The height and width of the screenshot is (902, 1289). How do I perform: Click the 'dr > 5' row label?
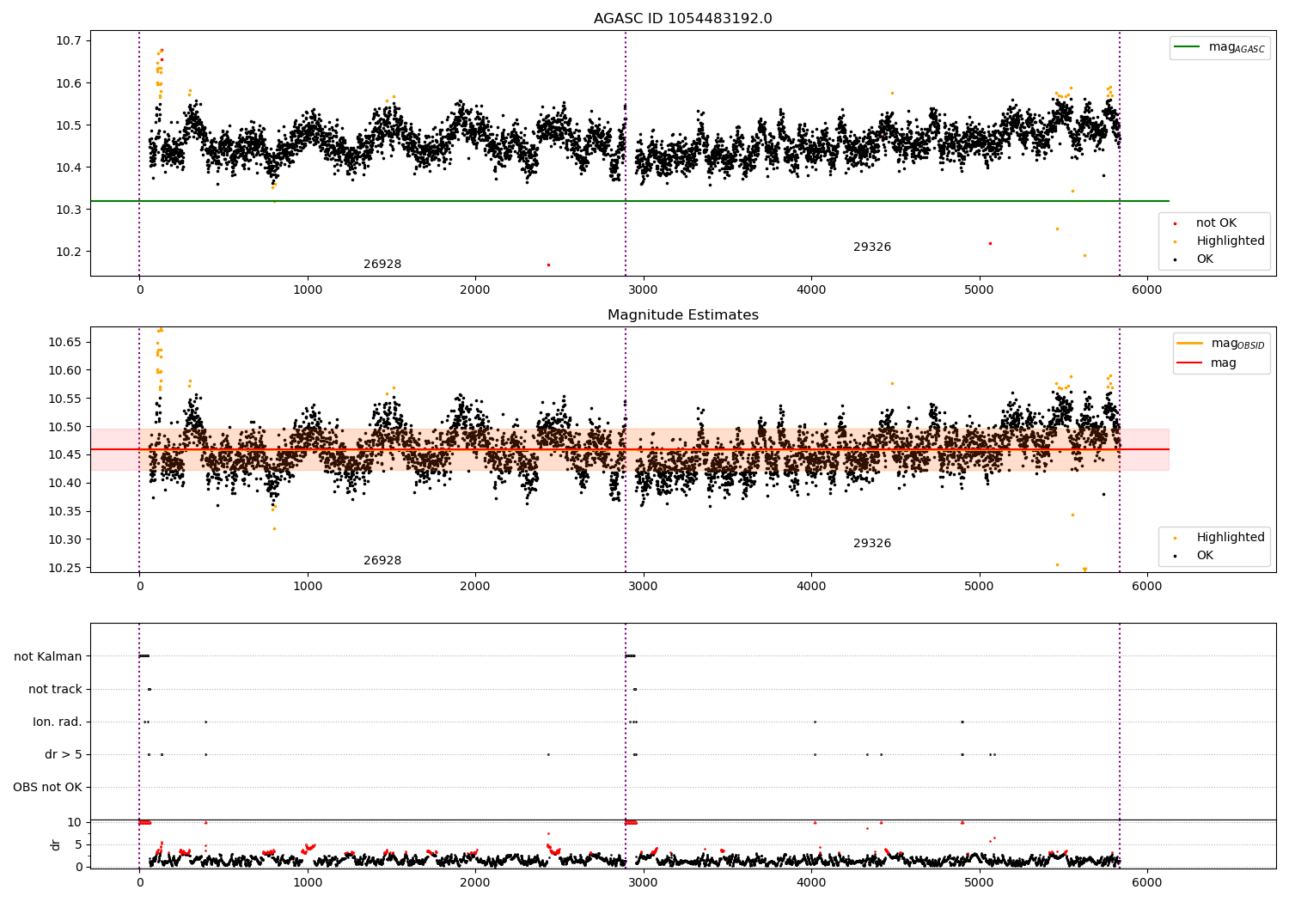64,754
